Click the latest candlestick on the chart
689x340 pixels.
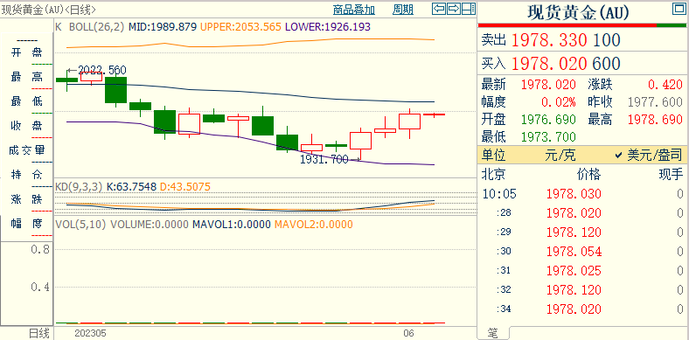[435, 114]
